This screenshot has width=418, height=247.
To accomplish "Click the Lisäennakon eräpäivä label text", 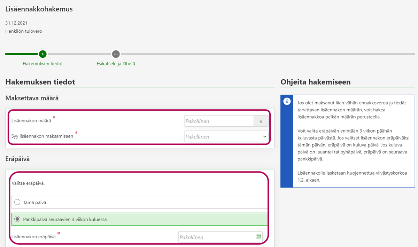I will [x=33, y=237].
